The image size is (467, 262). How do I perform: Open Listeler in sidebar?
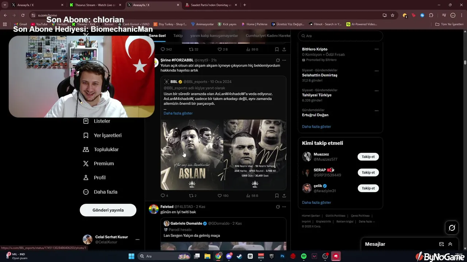[97, 121]
